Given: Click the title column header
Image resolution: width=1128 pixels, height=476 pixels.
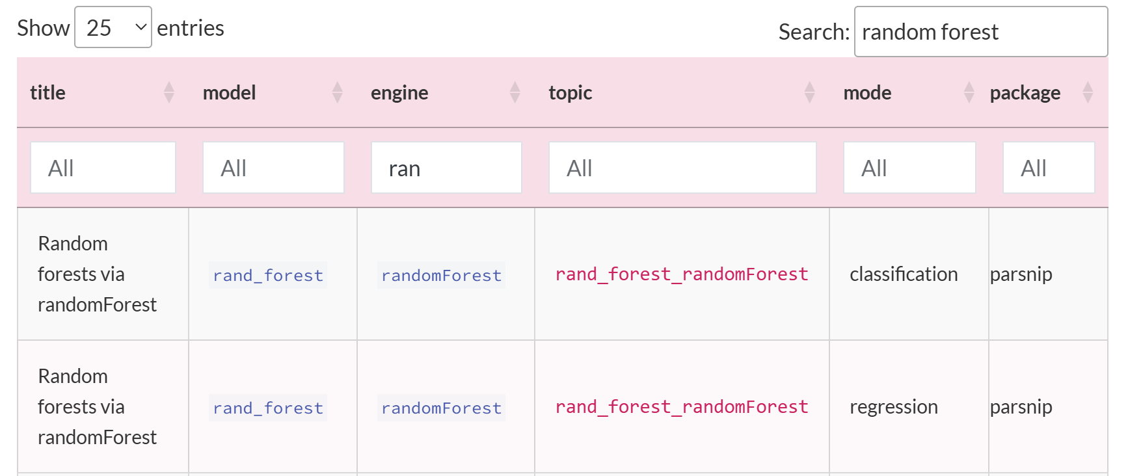Looking at the screenshot, I should 48,92.
